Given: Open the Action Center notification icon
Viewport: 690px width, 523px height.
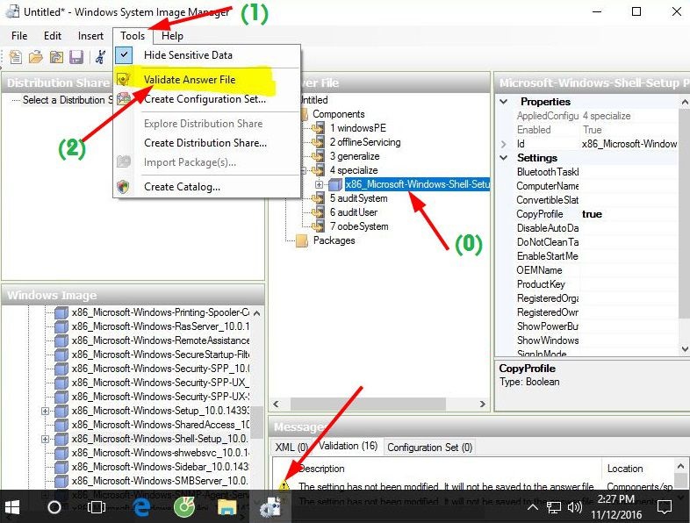Looking at the screenshot, I should pyautogui.click(x=664, y=507).
